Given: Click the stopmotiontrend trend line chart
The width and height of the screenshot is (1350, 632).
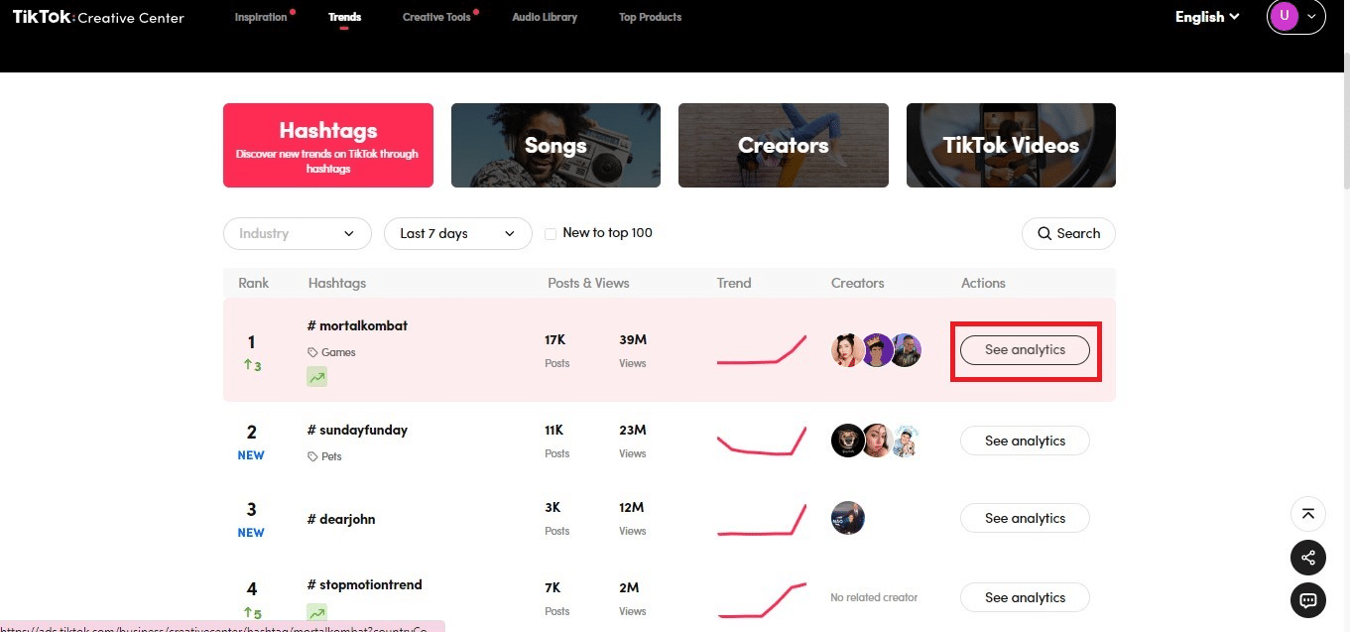Looking at the screenshot, I should click(762, 600).
